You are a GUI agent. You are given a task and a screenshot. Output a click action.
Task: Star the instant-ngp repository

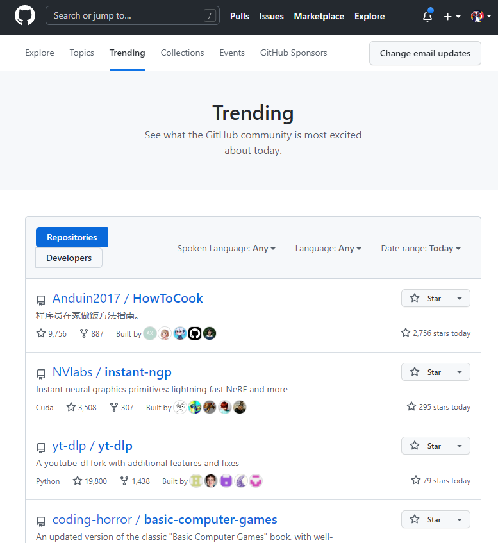(x=426, y=372)
